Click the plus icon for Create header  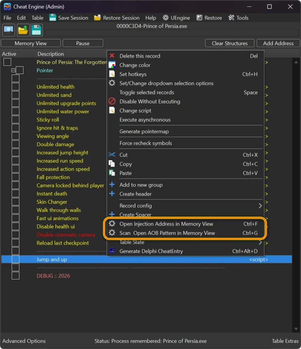pos(112,194)
